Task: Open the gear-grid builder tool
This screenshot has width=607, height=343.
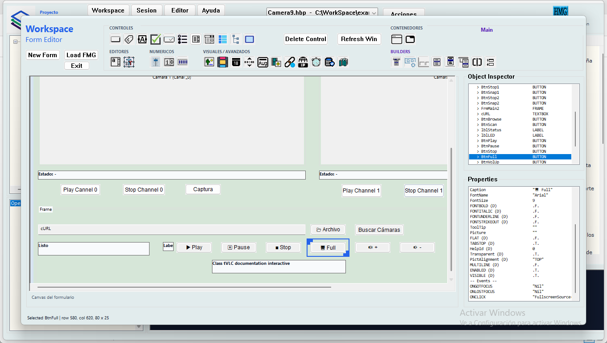Action: tap(410, 62)
